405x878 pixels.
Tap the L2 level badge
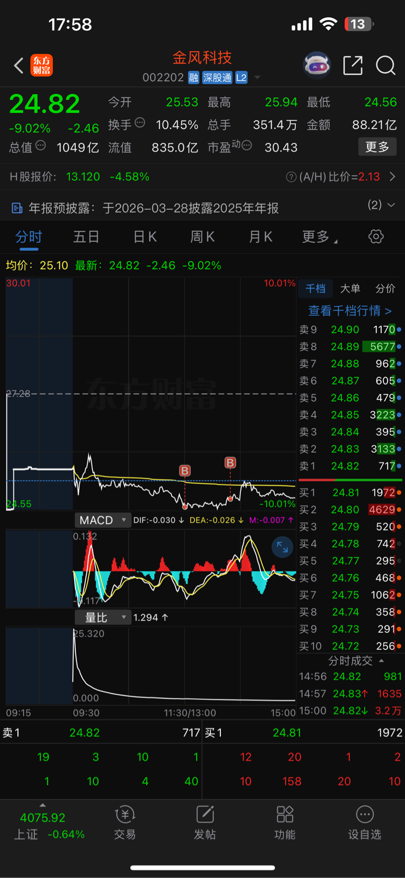tap(242, 78)
